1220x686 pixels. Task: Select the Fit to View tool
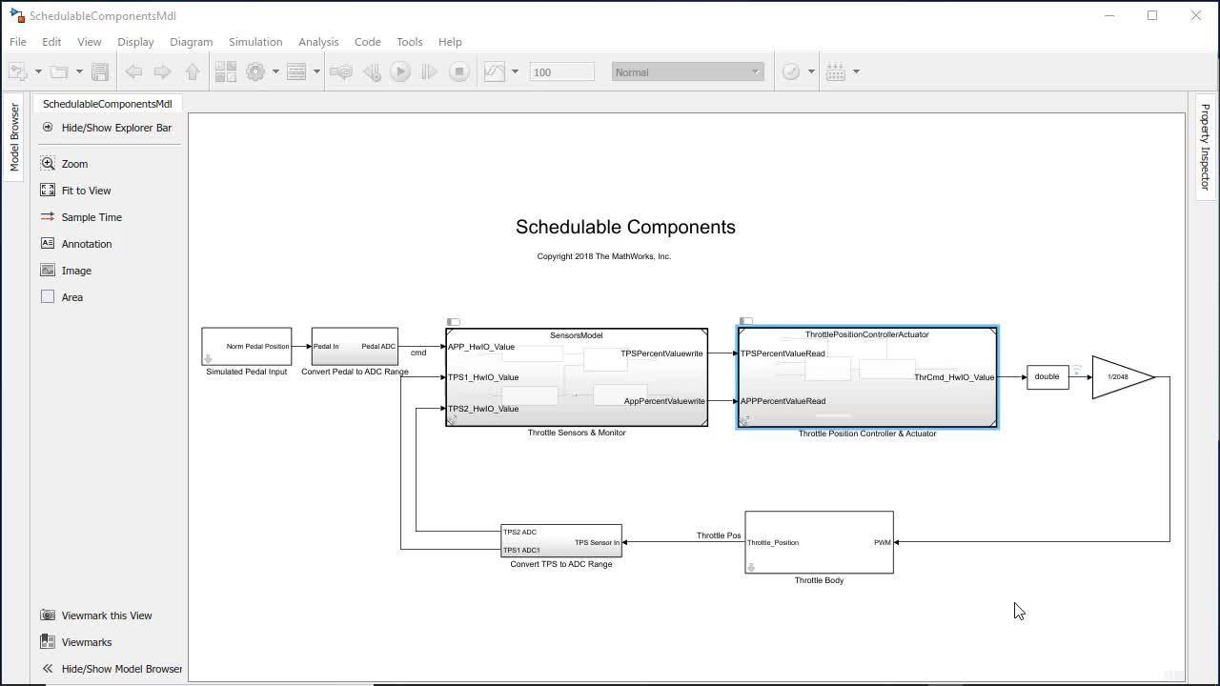pyautogui.click(x=48, y=191)
